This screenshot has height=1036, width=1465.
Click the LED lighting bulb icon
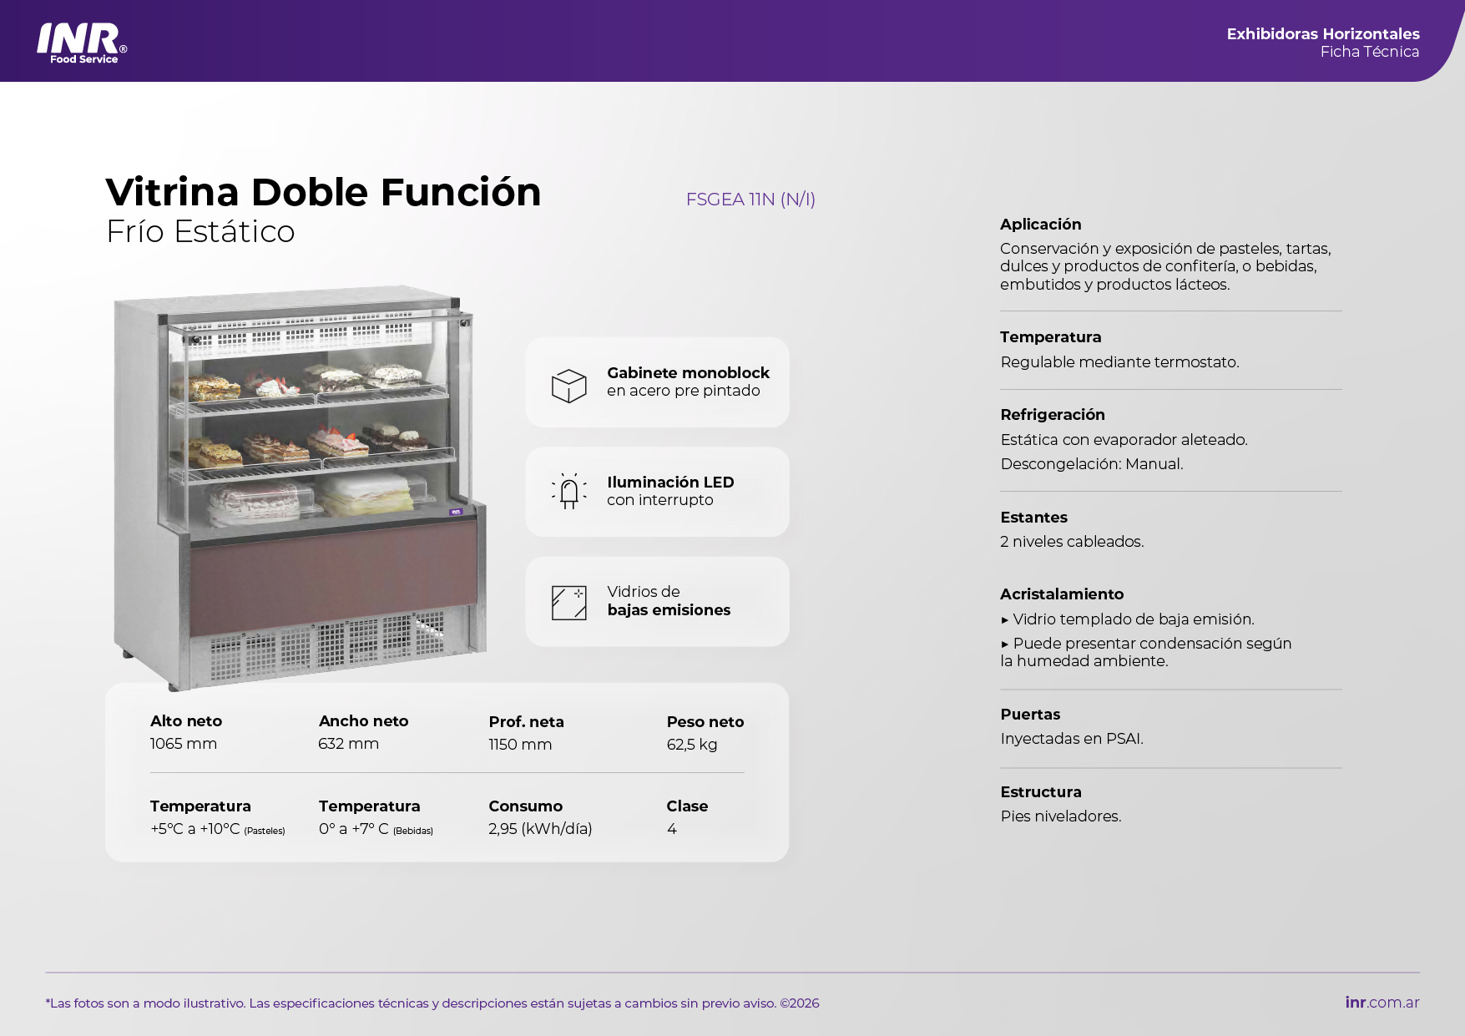568,491
